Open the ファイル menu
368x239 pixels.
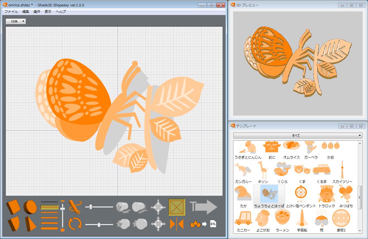11,12
